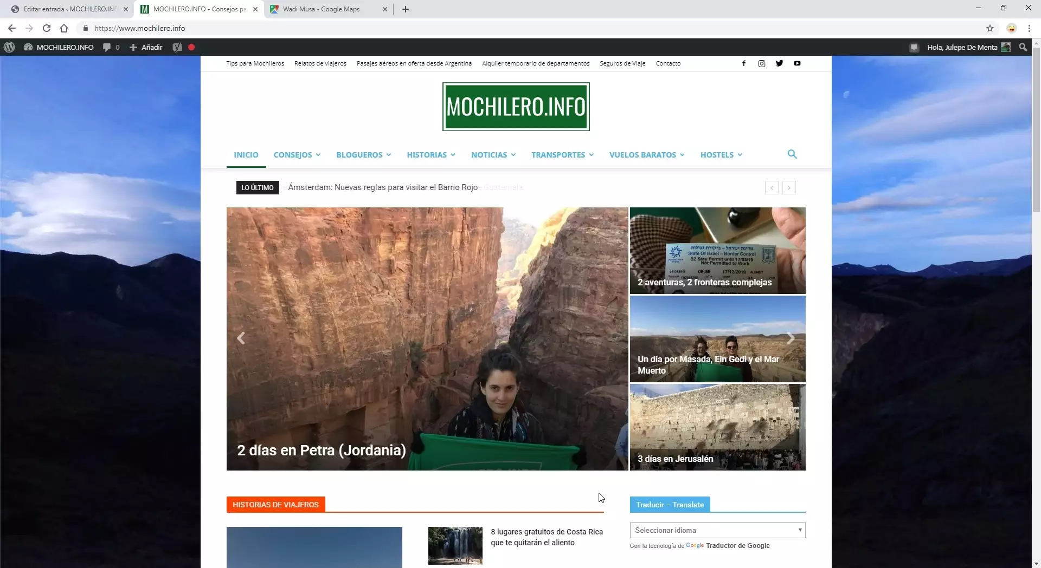Open the Seleccionar idioma language dropdown
This screenshot has height=568, width=1041.
click(x=717, y=530)
